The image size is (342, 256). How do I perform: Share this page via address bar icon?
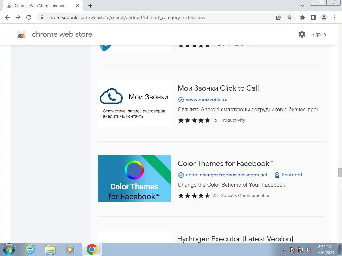(x=279, y=17)
